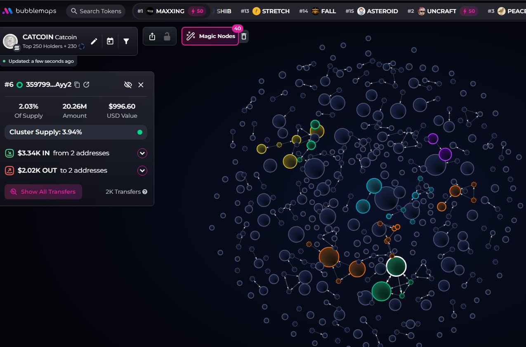This screenshot has width=526, height=347.
Task: Expand the $2.02K OUT transfers list
Action: [x=142, y=171]
